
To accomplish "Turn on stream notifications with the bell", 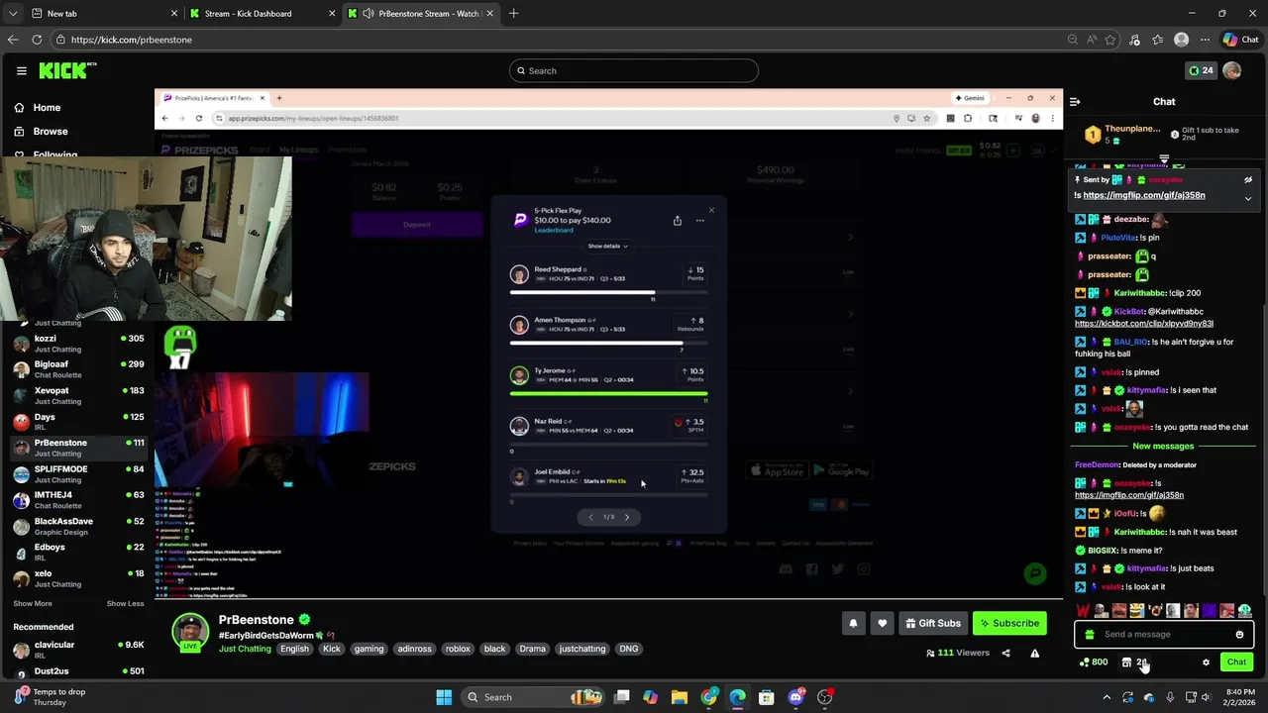I will (853, 623).
